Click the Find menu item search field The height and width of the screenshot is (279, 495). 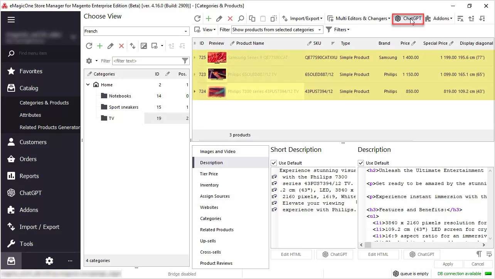41,53
